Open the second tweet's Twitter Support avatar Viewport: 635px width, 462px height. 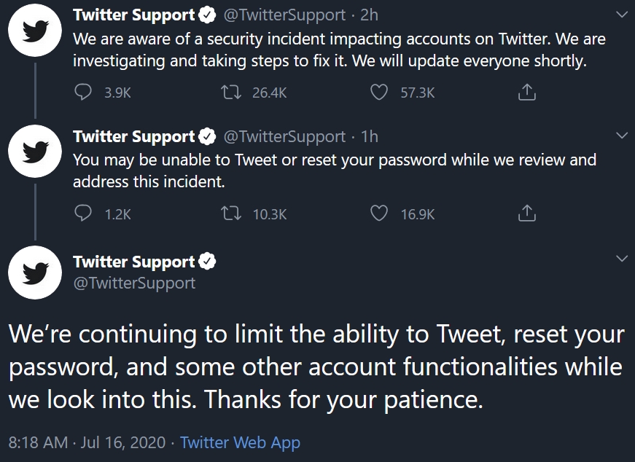coord(34,150)
